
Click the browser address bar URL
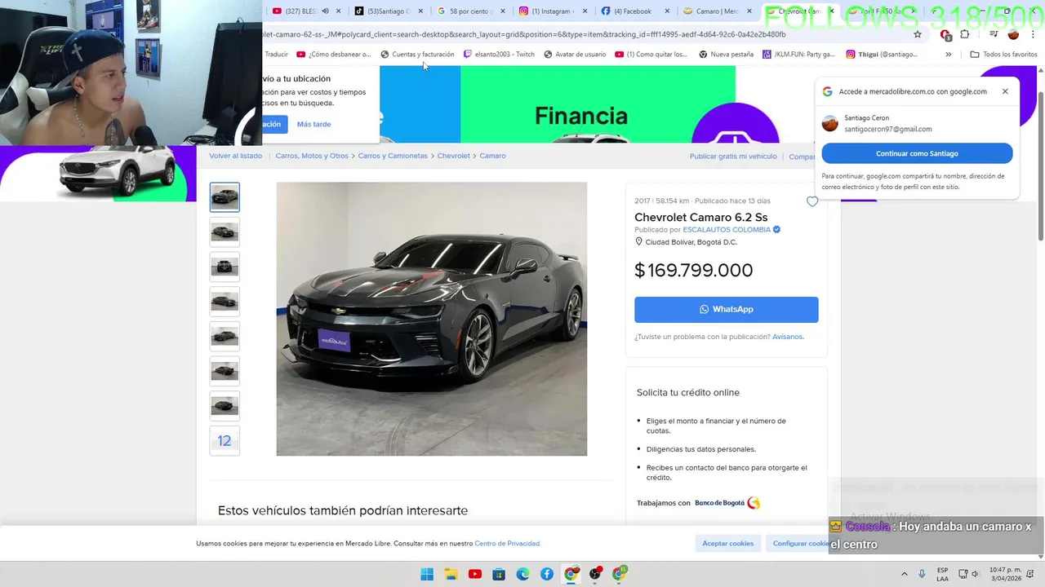coord(524,35)
